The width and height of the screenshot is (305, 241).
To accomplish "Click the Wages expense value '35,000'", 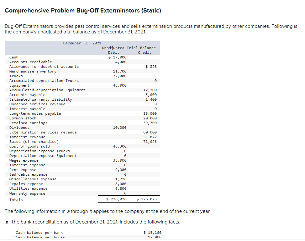I will point(120,160).
